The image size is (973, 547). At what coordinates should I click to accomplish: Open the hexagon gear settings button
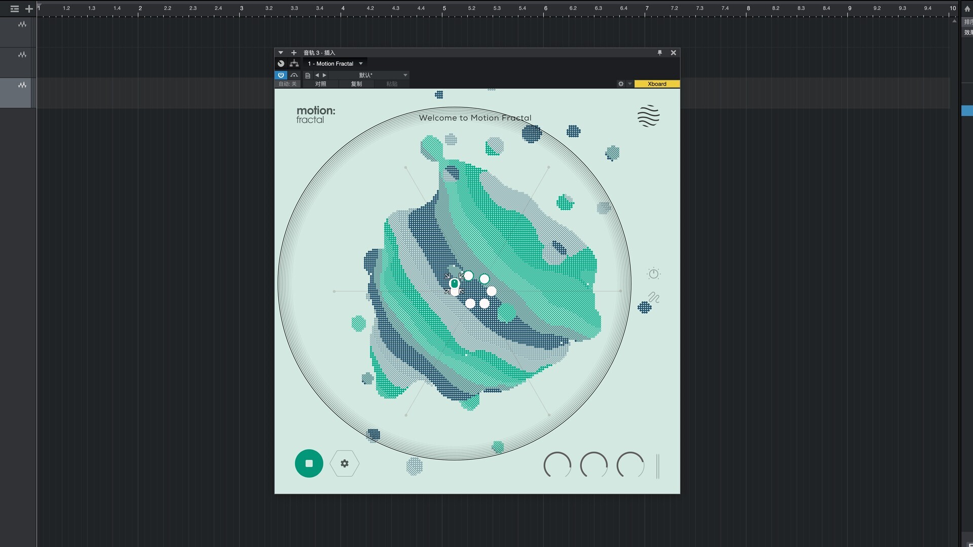[x=345, y=463]
